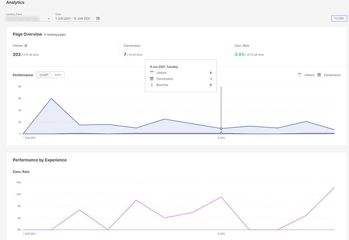The image size is (349, 240).
Task: Toggle Conversions series via legend label
Action: click(332, 75)
